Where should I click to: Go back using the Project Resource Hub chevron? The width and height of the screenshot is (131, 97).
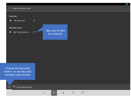click(10, 8)
